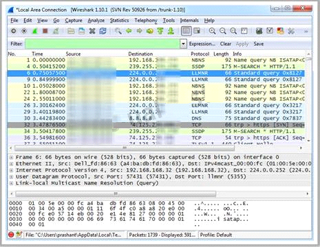Sort packets by Destination column header
Screen dimensions: 320x247
click(x=140, y=54)
